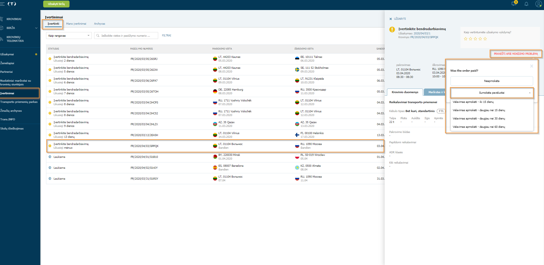The image size is (544, 265).
Task: Switch to 'Archyvas' tab
Action: (x=100, y=24)
